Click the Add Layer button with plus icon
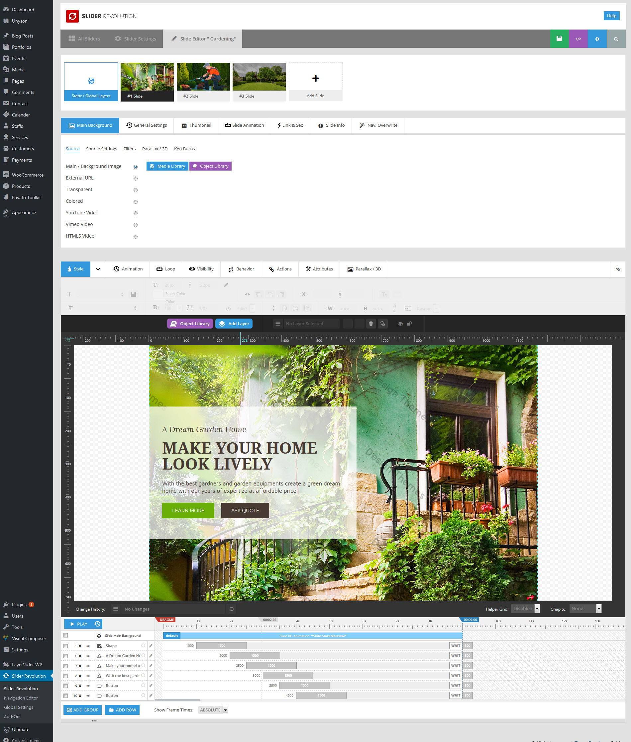 point(234,323)
